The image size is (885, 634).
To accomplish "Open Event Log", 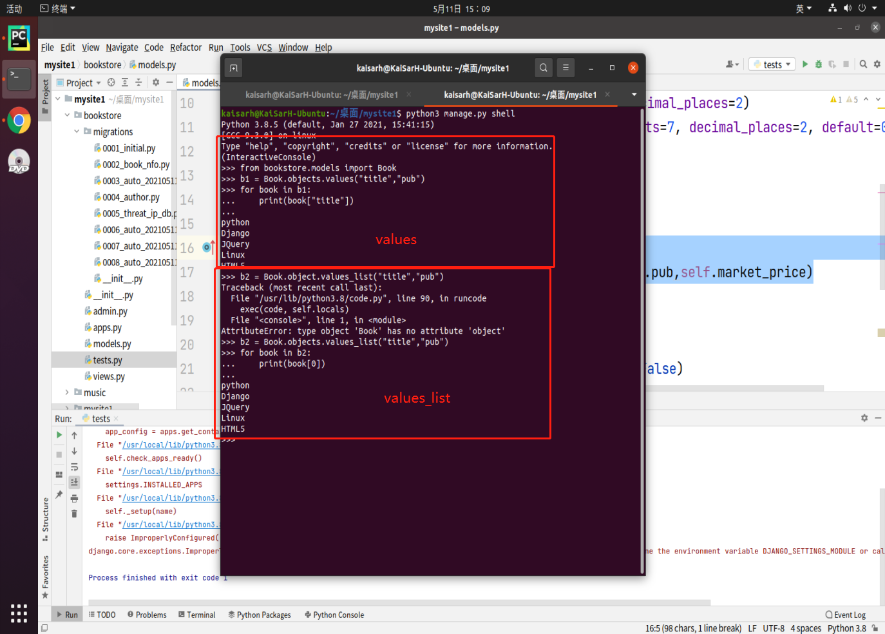I will coord(846,615).
